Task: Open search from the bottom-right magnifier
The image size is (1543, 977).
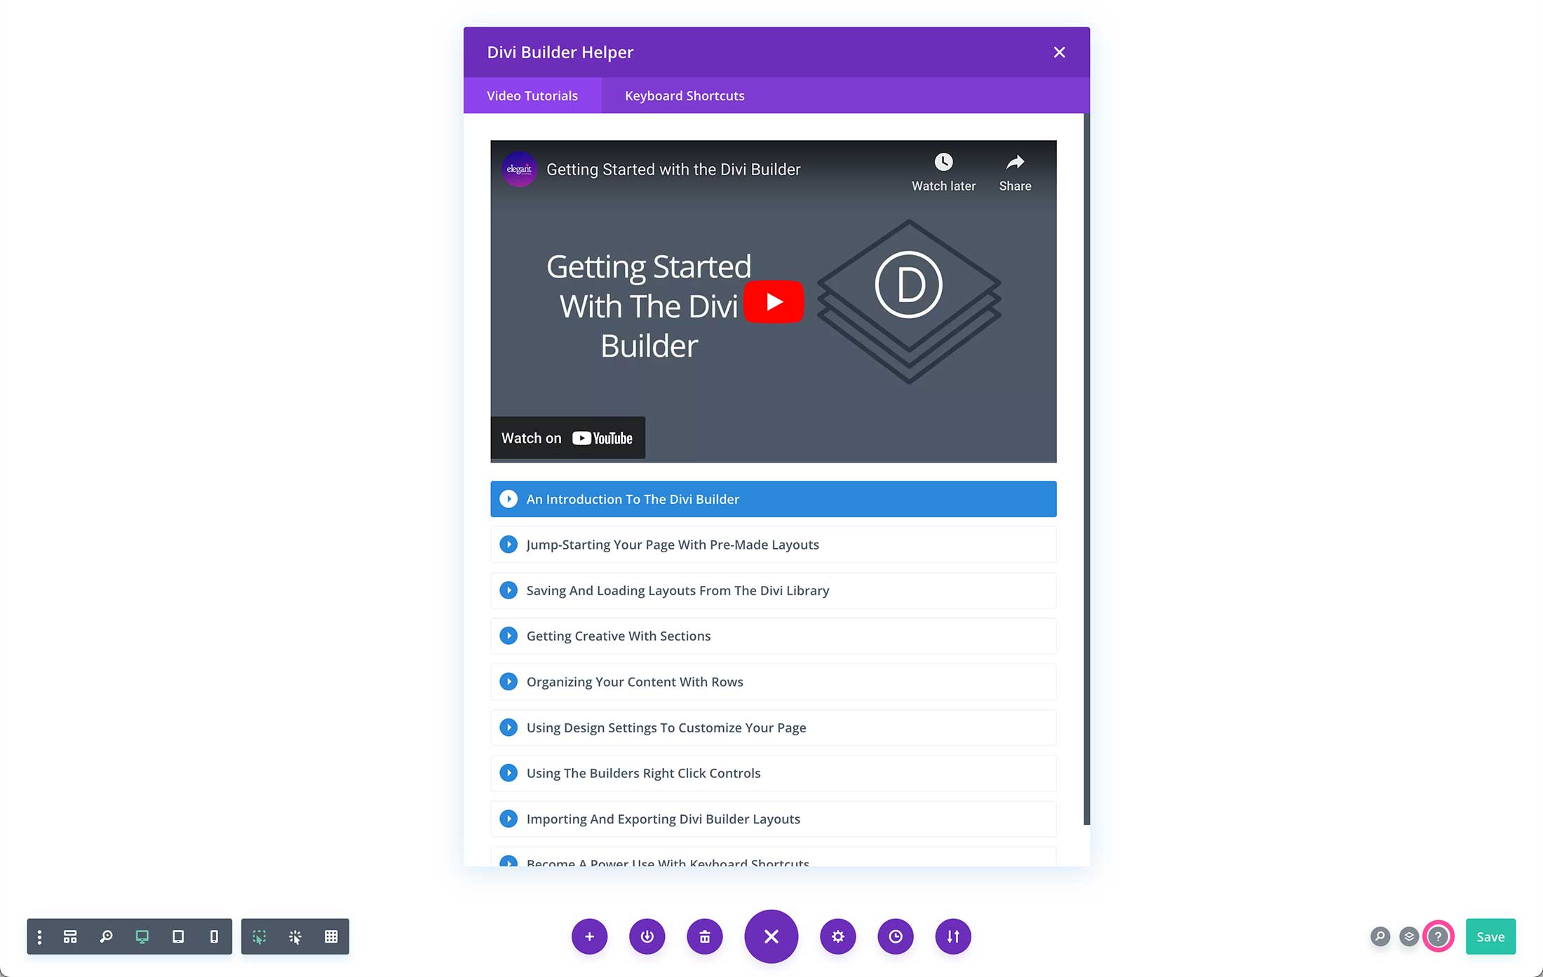Action: pyautogui.click(x=1380, y=936)
